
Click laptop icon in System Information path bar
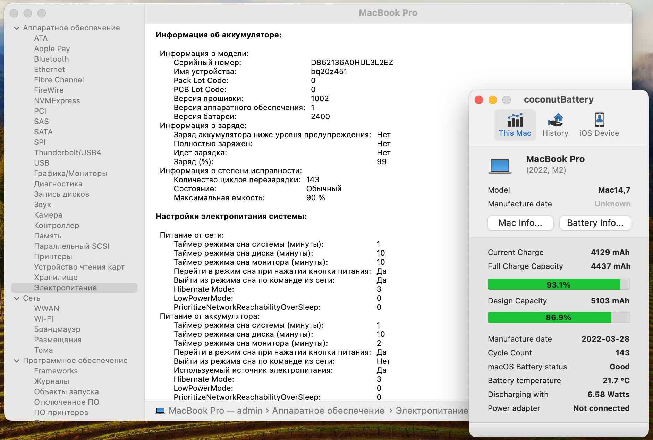click(x=160, y=411)
